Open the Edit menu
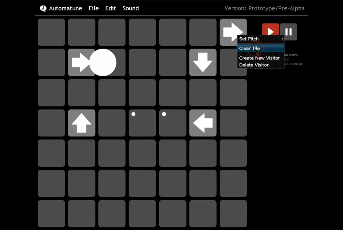This screenshot has width=343, height=230. pyautogui.click(x=110, y=8)
